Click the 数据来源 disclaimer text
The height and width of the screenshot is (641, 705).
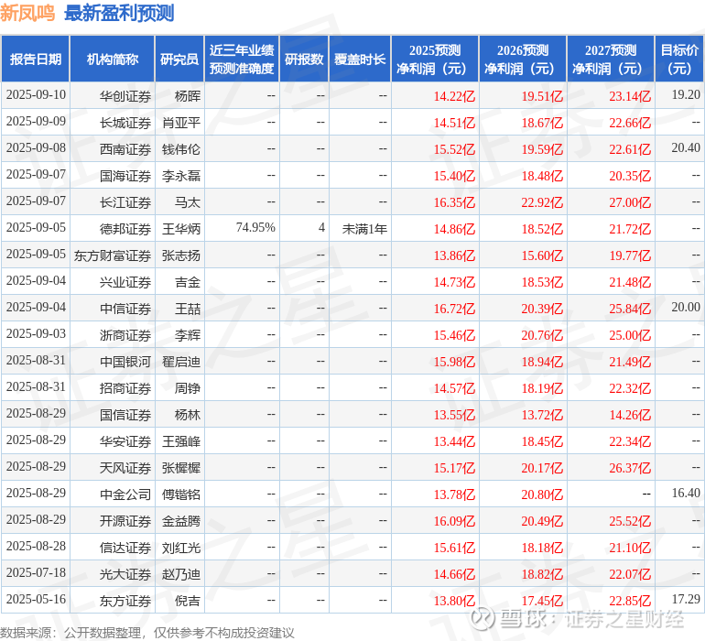pyautogui.click(x=147, y=633)
